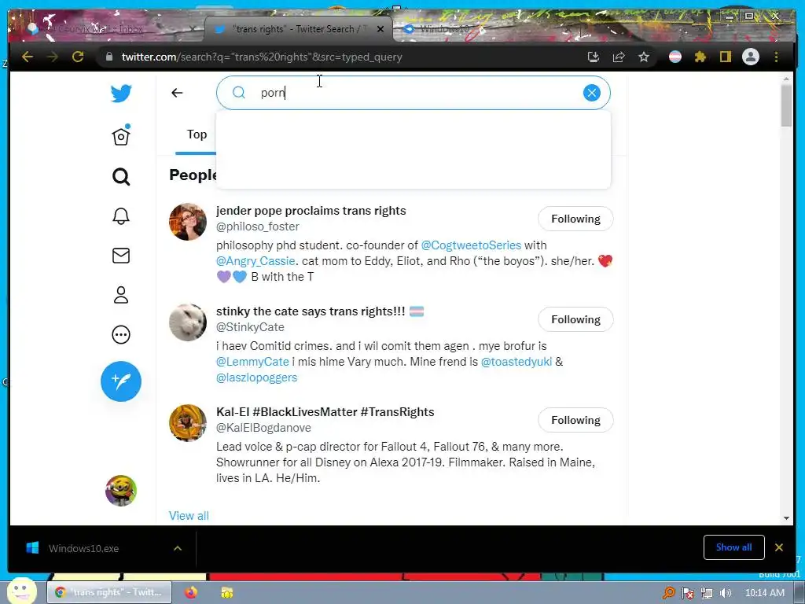The width and height of the screenshot is (805, 604).
Task: Click into the Twitter search field
Action: click(x=414, y=93)
